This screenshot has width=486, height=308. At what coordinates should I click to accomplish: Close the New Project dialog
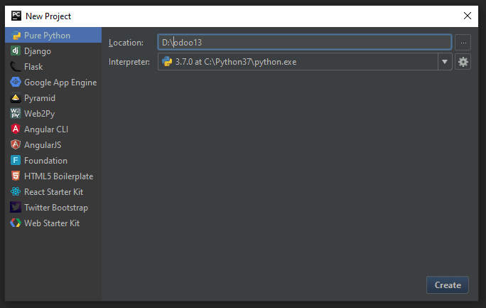(468, 16)
